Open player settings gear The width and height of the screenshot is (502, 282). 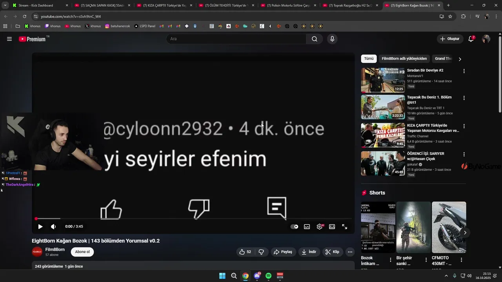pos(320,226)
